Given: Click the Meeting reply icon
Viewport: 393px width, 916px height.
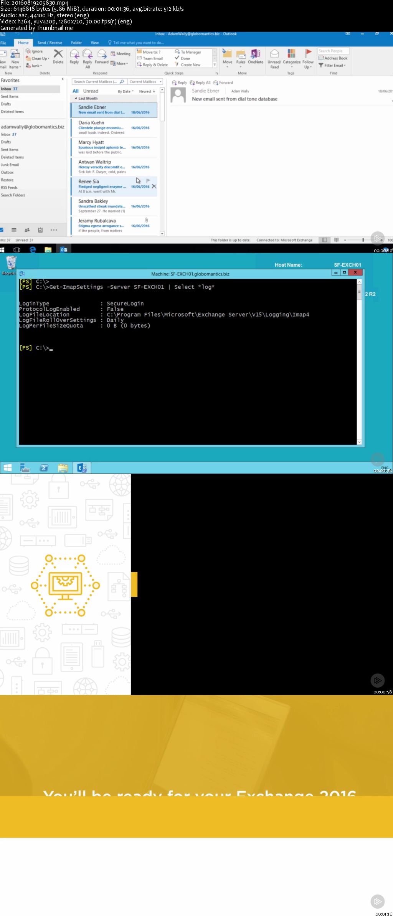Looking at the screenshot, I should 121,54.
